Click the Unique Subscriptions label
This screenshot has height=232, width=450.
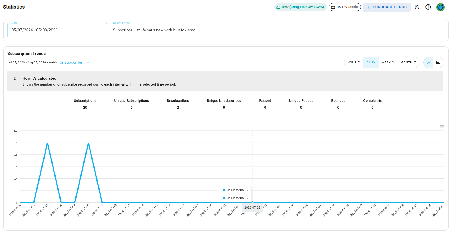click(132, 101)
